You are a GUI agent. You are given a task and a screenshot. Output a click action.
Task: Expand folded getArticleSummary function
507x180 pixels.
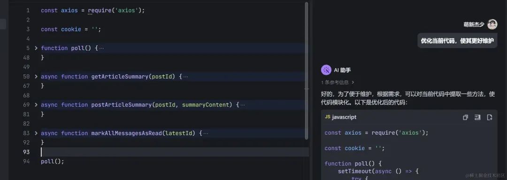(36, 76)
